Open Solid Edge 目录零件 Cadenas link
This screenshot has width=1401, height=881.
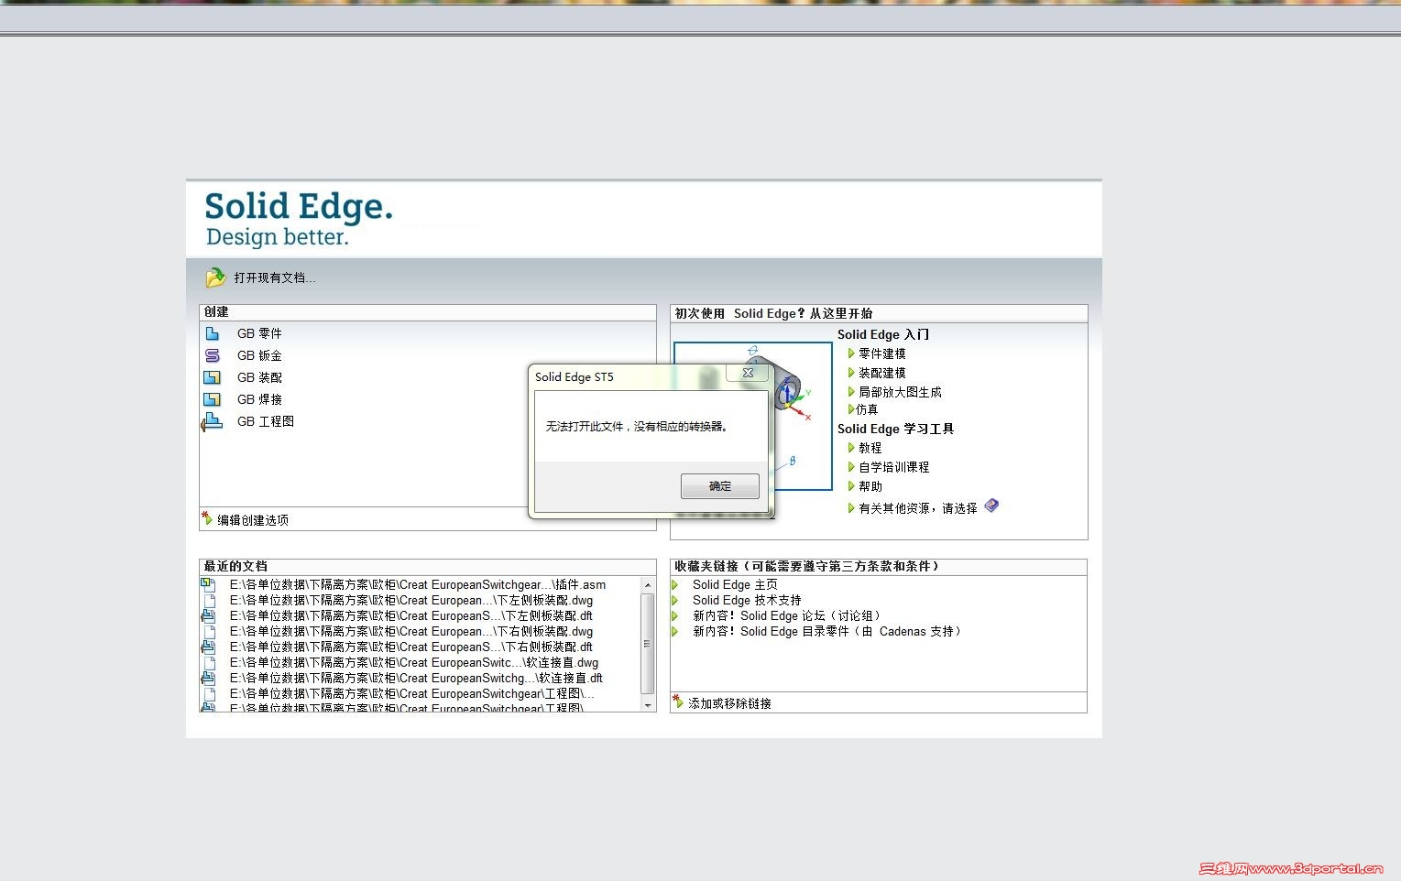[827, 631]
